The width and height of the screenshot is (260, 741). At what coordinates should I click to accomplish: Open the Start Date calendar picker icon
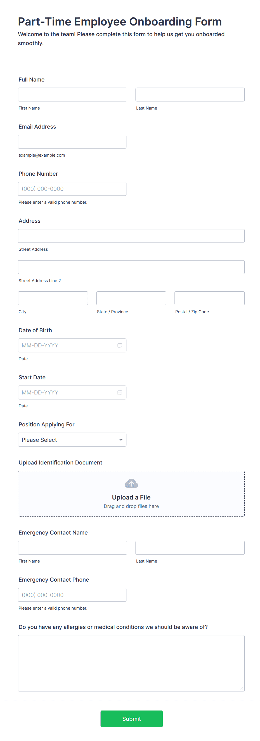[x=120, y=392]
